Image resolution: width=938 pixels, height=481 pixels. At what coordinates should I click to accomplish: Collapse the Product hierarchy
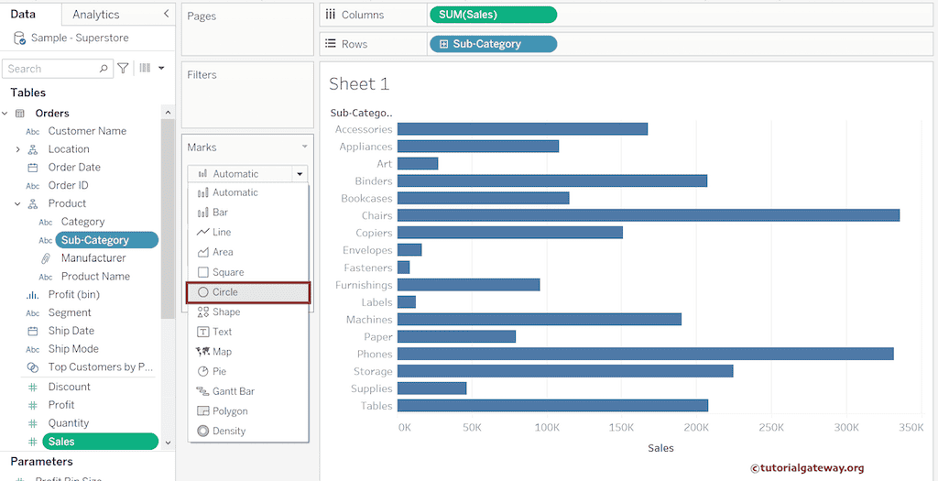[x=17, y=203]
